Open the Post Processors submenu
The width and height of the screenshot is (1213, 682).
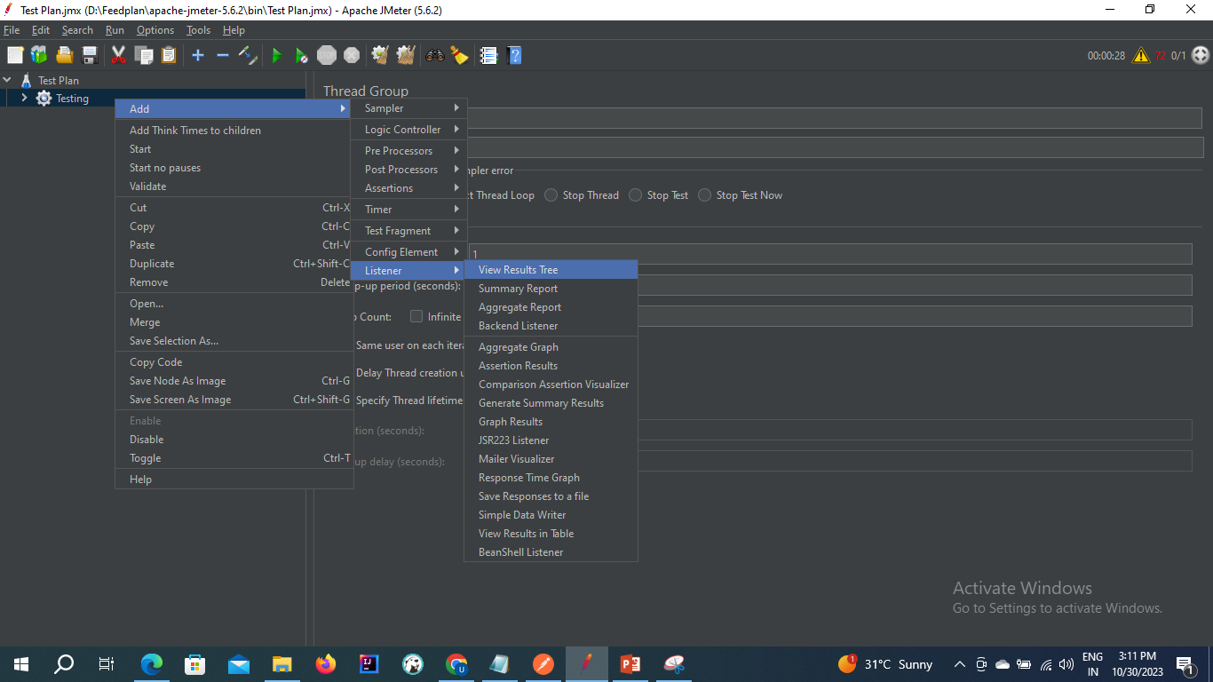[408, 170]
